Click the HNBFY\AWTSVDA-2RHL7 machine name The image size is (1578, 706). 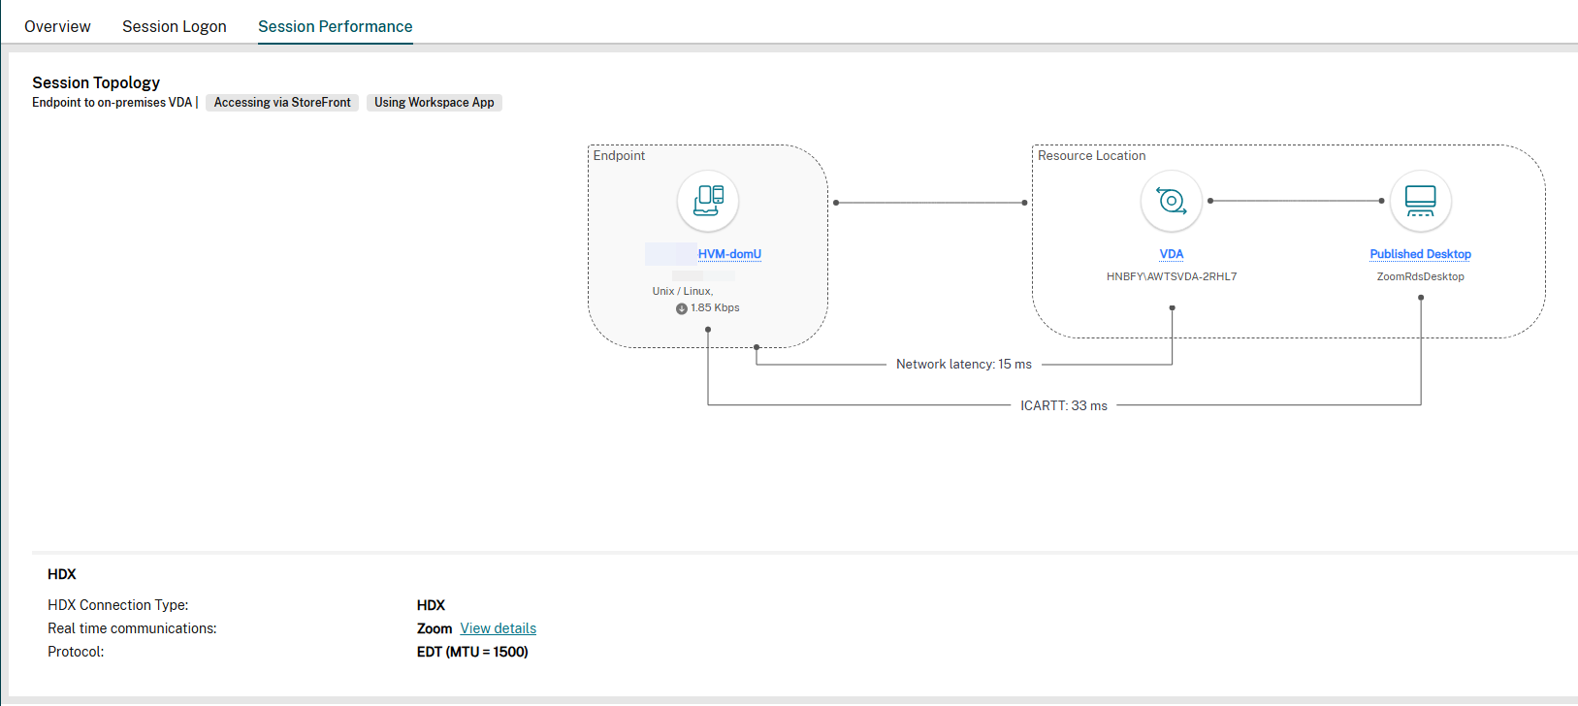pyautogui.click(x=1171, y=276)
